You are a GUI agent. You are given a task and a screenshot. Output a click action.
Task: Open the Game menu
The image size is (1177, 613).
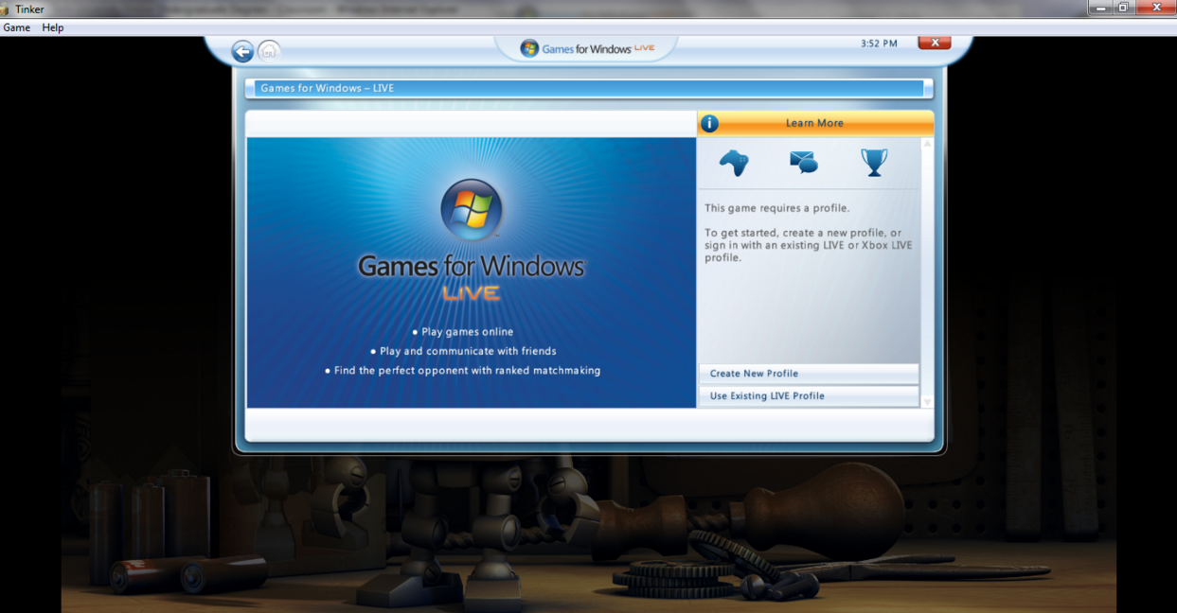click(17, 27)
